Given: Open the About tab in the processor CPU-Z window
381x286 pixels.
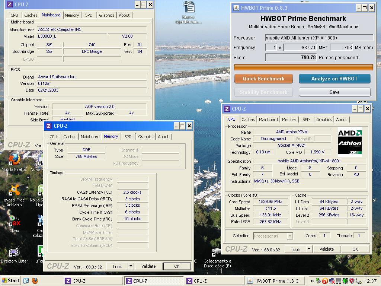Looking at the screenshot, I should [342, 120].
